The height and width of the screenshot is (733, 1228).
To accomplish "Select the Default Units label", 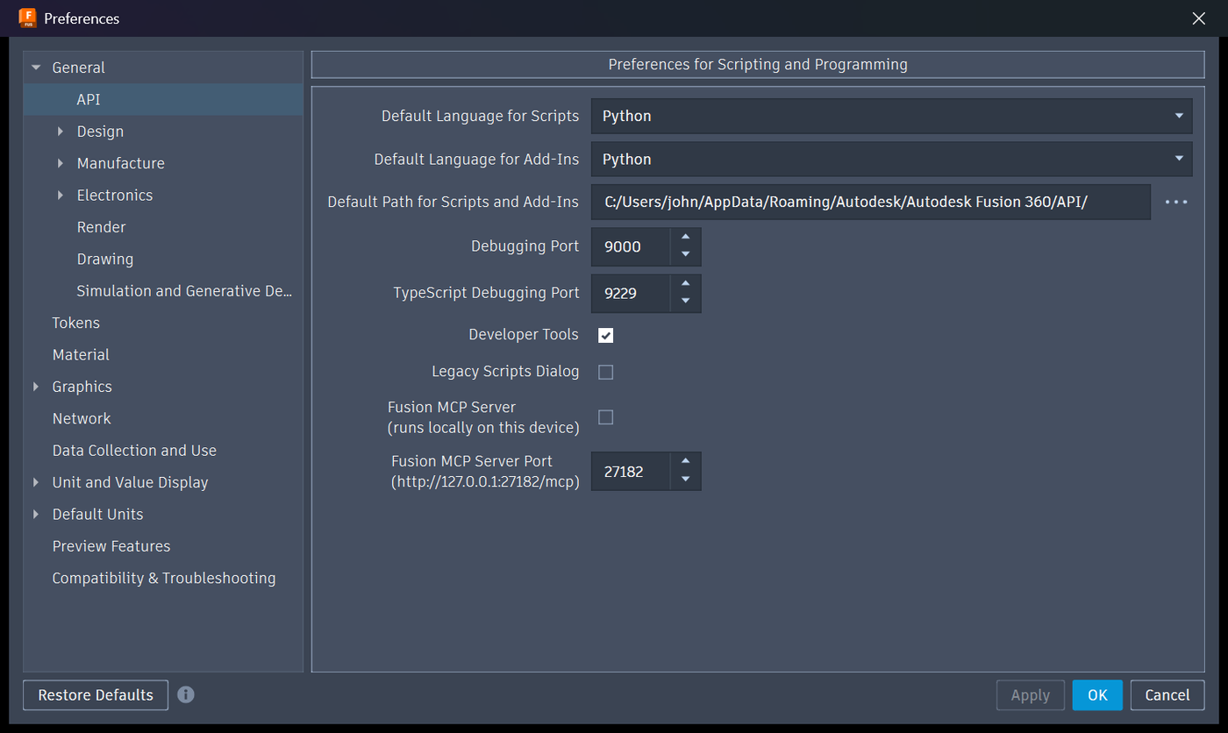I will pos(97,514).
